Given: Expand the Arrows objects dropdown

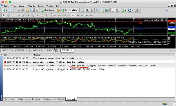Looking at the screenshot, I should click(x=49, y=15).
